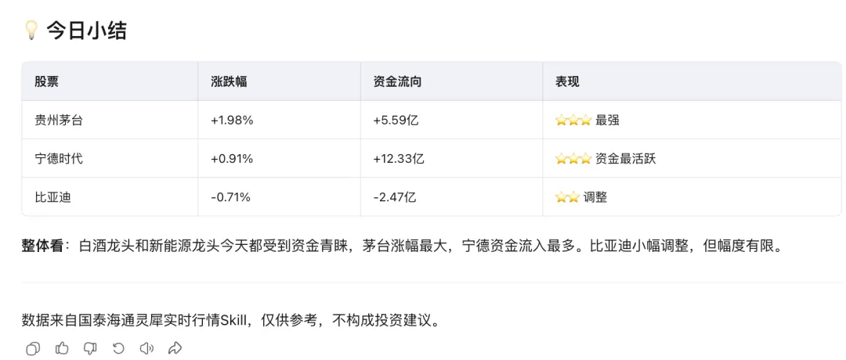The width and height of the screenshot is (846, 360).
Task: Give the answer a thumbs up
Action: (x=62, y=348)
